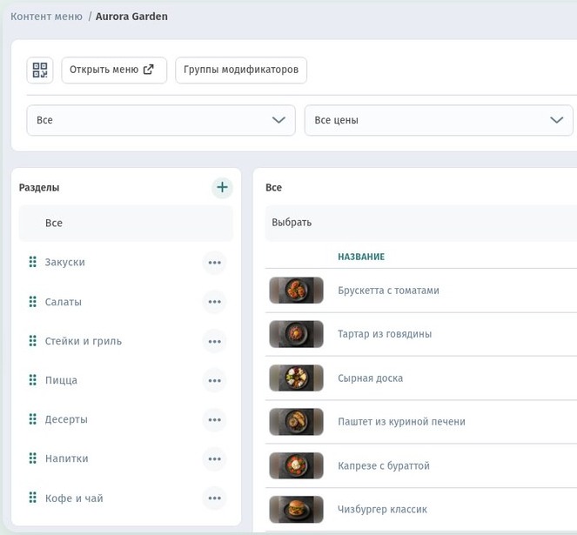Open three-dots menu for Закуски

(215, 263)
